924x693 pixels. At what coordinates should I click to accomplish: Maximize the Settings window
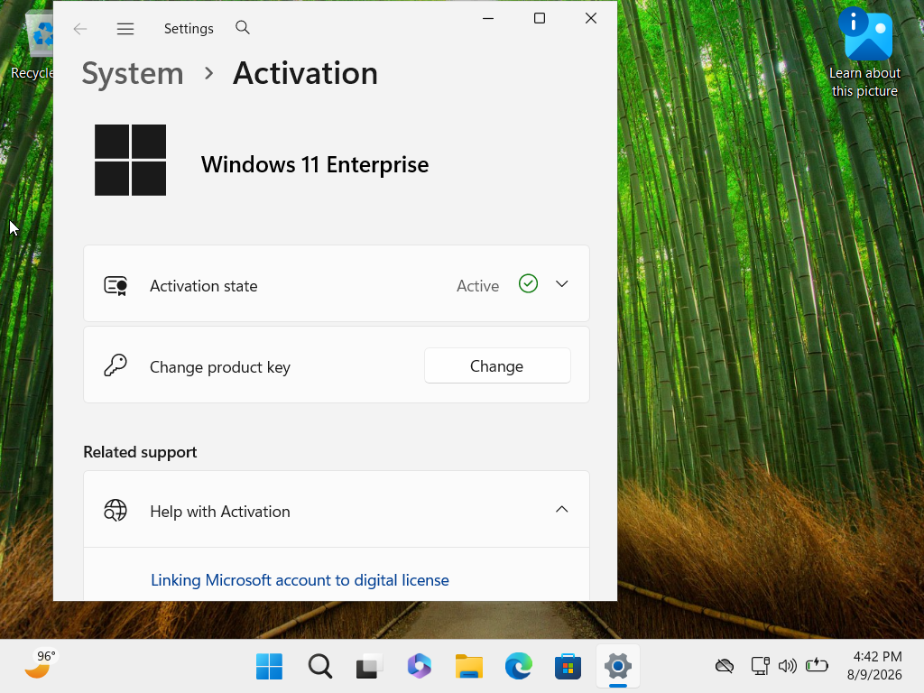point(540,18)
